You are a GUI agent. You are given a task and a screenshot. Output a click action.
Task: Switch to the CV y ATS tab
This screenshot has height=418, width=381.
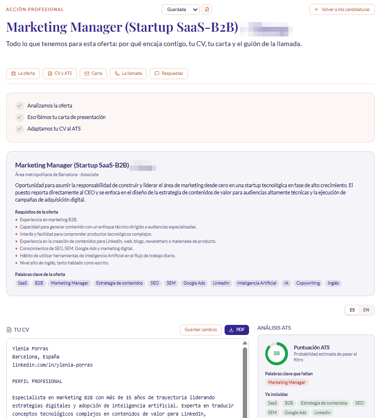coord(60,73)
